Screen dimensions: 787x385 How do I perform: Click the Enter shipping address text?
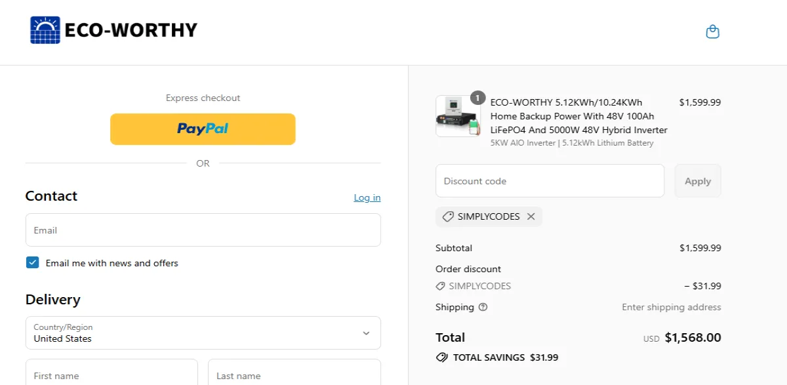coord(671,307)
